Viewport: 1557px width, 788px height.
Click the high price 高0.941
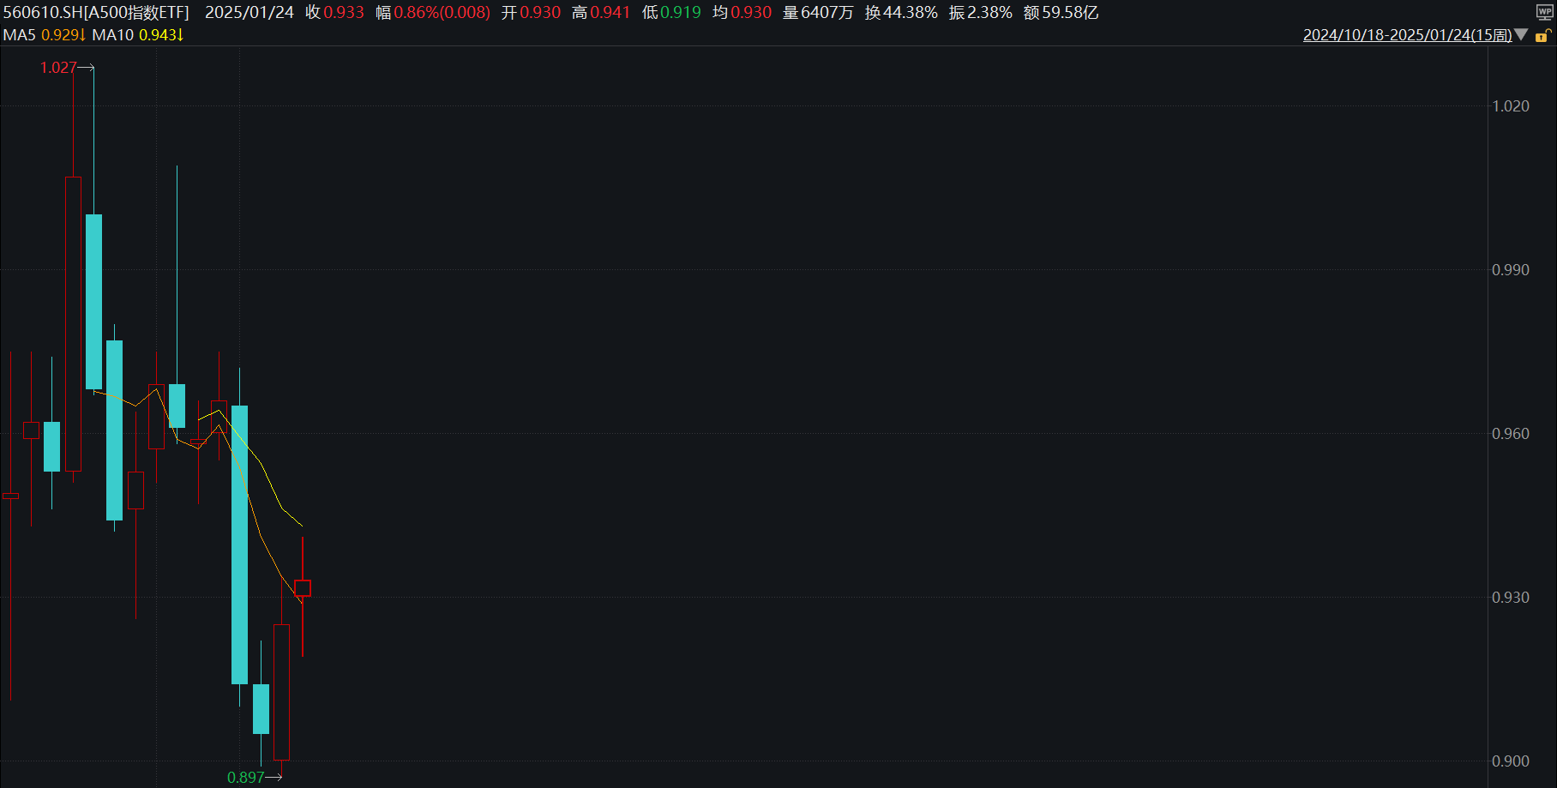tap(601, 13)
